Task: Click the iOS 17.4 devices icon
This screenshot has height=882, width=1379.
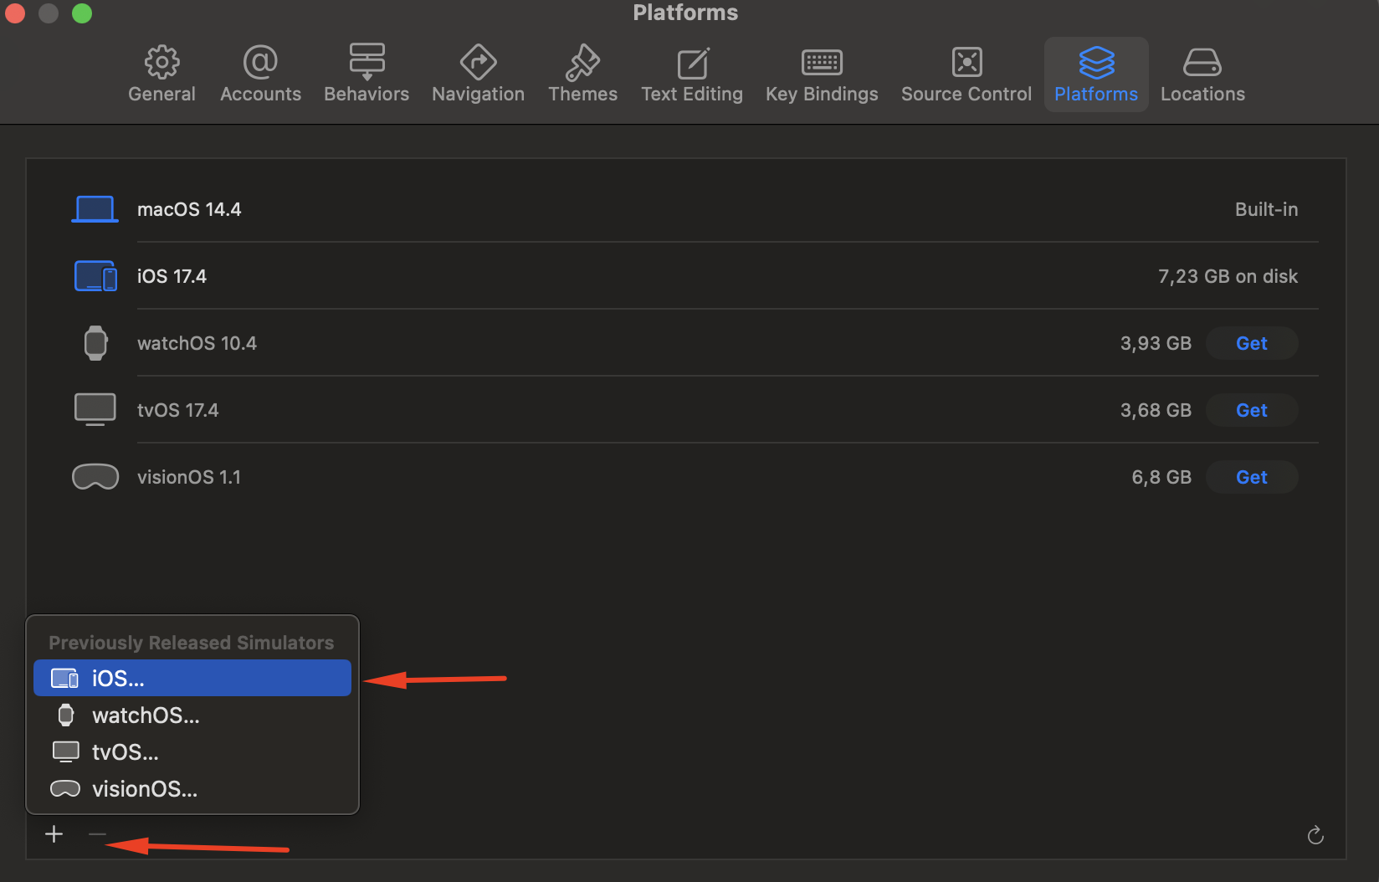Action: 95,276
